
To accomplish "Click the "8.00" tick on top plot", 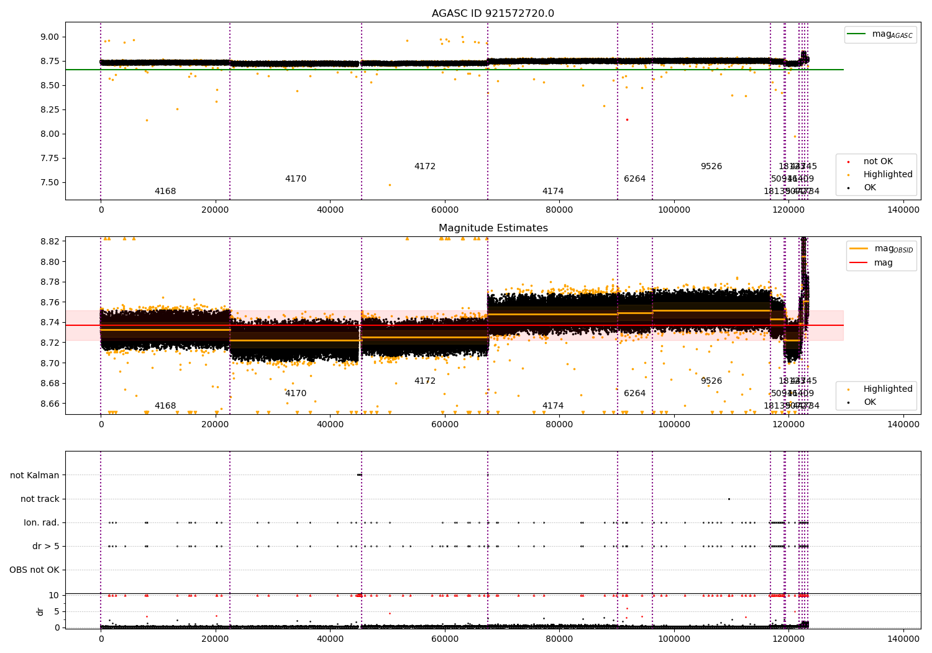I will [50, 134].
